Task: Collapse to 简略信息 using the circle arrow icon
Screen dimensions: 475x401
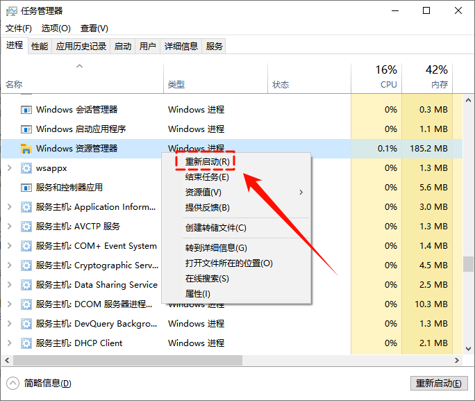Action: (12, 384)
